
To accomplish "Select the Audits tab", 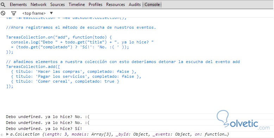I will coord(135,5).
